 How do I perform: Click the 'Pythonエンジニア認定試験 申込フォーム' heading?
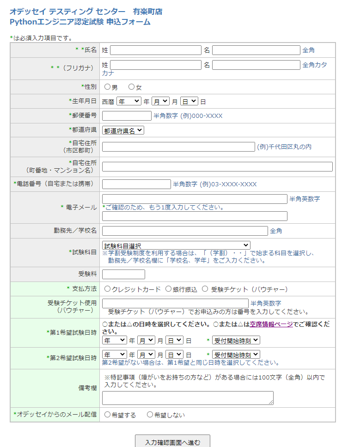[80, 22]
